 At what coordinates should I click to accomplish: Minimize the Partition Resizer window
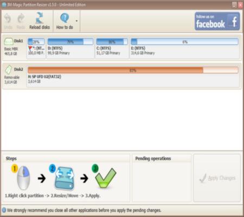[x=234, y=5]
